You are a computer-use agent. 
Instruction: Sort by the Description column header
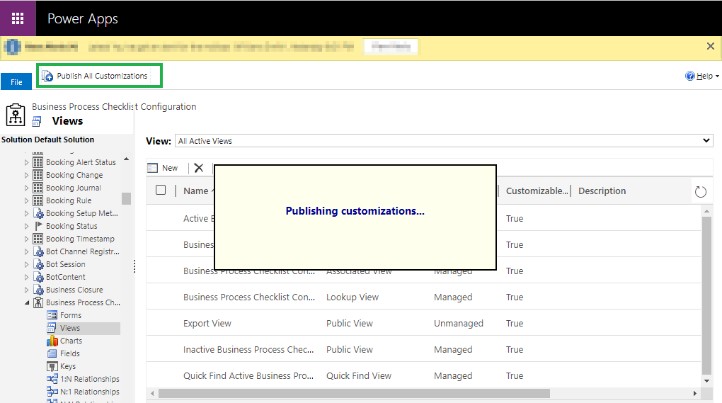click(x=602, y=191)
